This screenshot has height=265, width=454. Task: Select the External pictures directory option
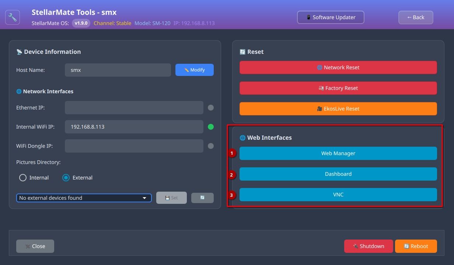click(x=77, y=178)
